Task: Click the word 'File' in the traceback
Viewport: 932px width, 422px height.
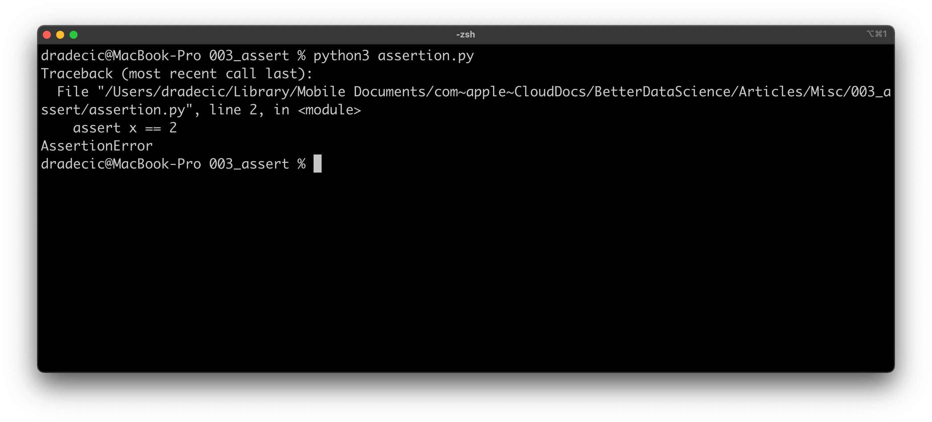Action: (73, 92)
